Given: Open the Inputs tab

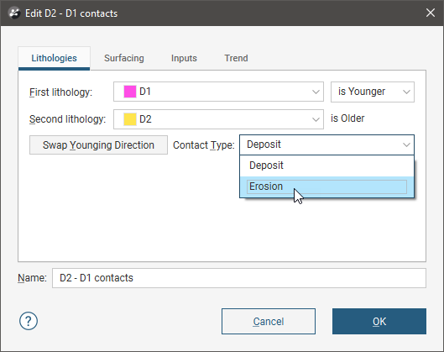Looking at the screenshot, I should tap(184, 58).
